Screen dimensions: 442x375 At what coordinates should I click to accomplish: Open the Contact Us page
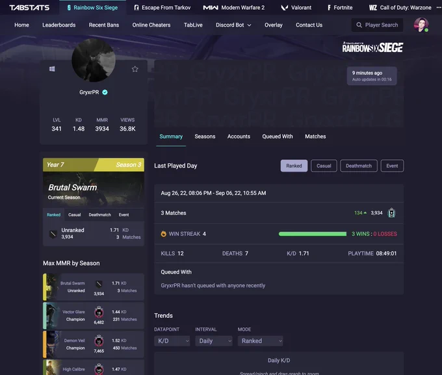coord(309,25)
